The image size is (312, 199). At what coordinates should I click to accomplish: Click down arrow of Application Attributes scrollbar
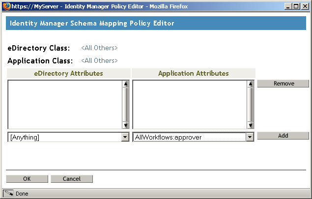tap(251, 125)
